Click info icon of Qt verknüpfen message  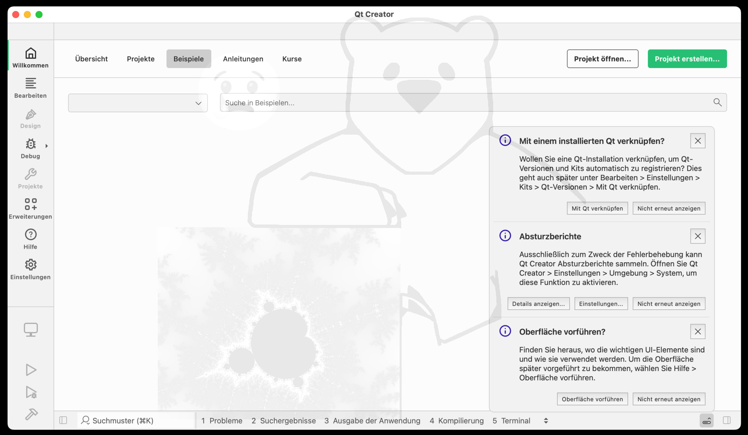[505, 140]
